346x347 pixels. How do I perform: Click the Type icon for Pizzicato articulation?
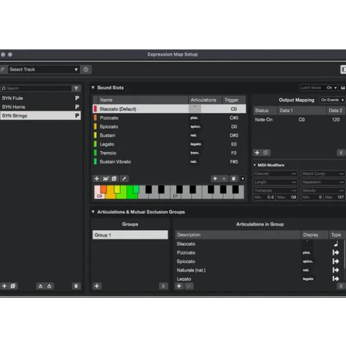tap(336, 252)
